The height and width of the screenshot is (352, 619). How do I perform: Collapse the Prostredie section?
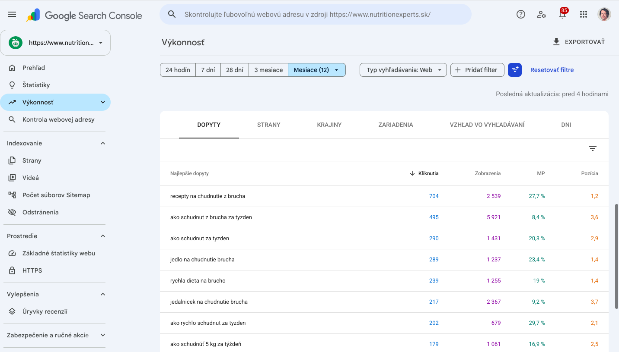[x=103, y=236]
